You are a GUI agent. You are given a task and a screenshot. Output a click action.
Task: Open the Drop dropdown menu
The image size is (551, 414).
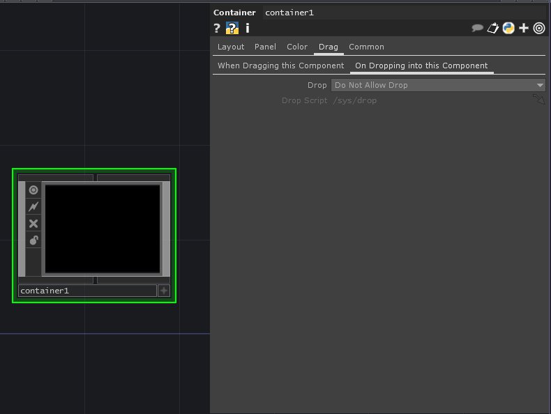[x=438, y=85]
